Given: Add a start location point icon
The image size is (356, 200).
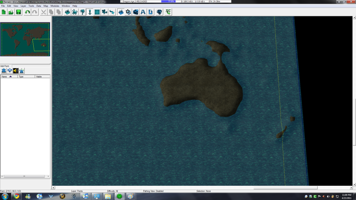Looking at the screenshot, I should click(10, 71).
